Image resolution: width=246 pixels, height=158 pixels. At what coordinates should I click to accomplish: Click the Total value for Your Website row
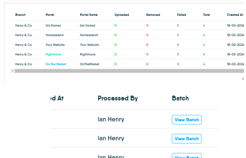tap(204, 45)
